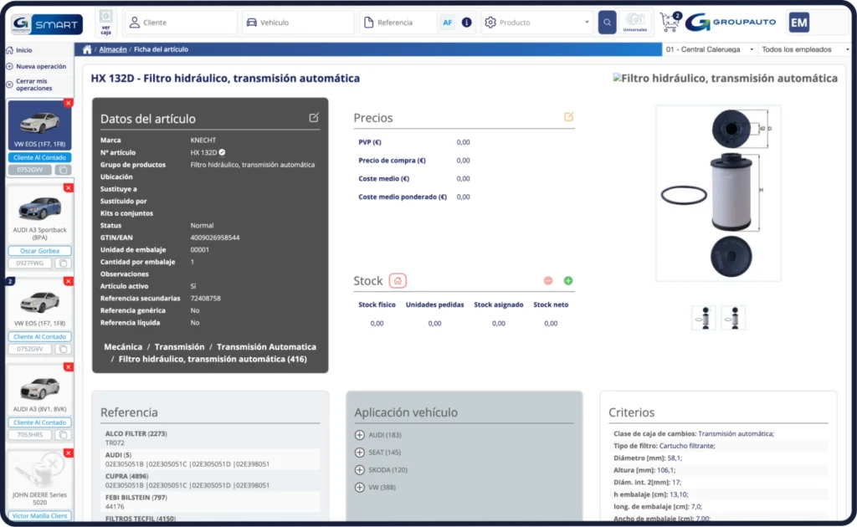This screenshot has width=857, height=527.
Task: Focus the Vehículo search field
Action: (299, 23)
